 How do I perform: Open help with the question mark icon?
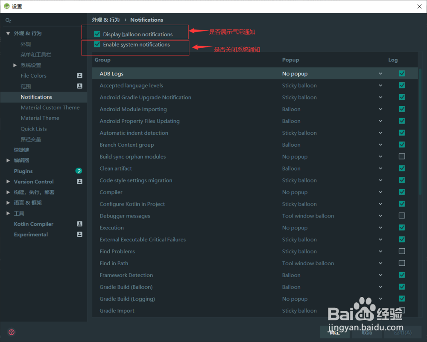click(12, 332)
